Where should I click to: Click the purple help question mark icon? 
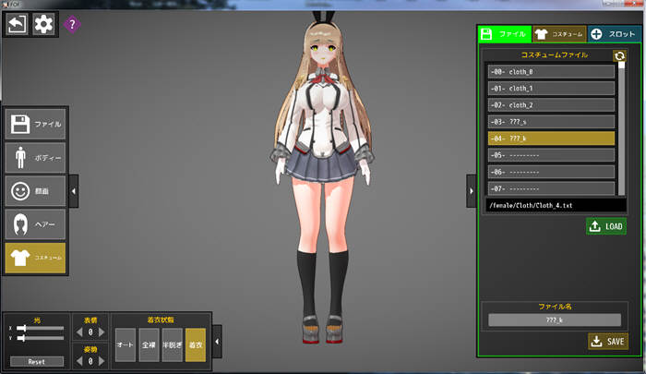(72, 24)
